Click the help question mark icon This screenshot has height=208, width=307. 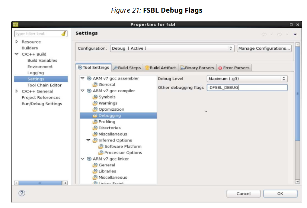(22, 194)
